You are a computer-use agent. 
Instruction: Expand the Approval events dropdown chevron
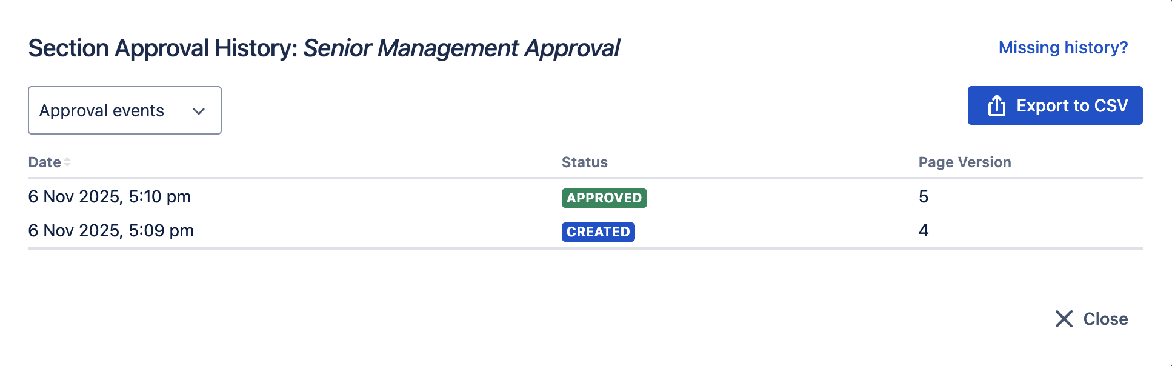[x=199, y=111]
